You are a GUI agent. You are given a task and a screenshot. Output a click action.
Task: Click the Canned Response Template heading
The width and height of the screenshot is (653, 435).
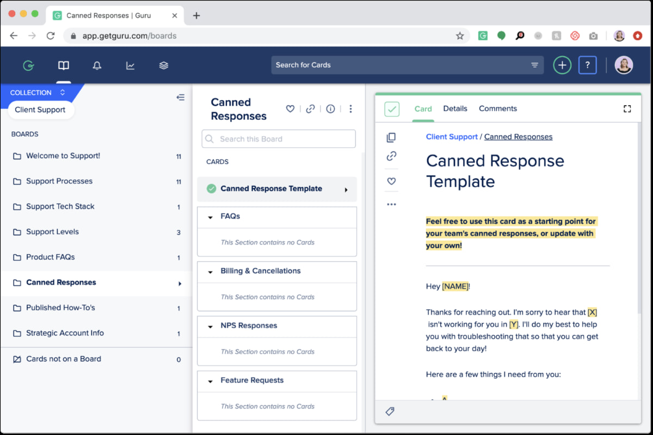click(x=495, y=171)
